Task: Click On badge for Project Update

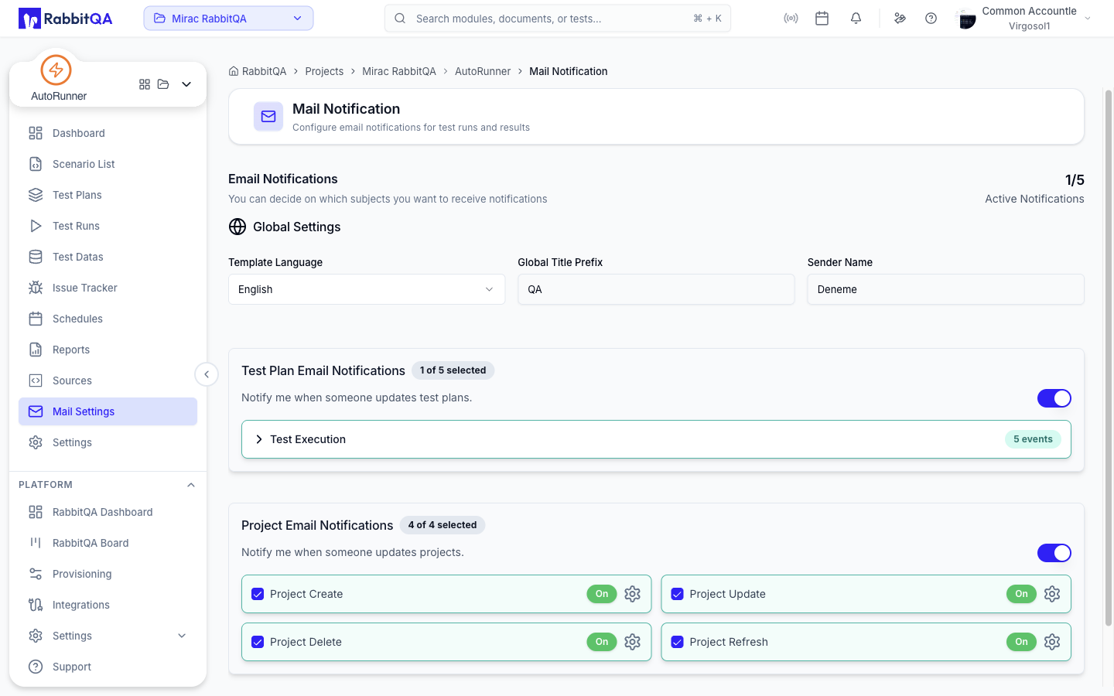Action: [1021, 594]
